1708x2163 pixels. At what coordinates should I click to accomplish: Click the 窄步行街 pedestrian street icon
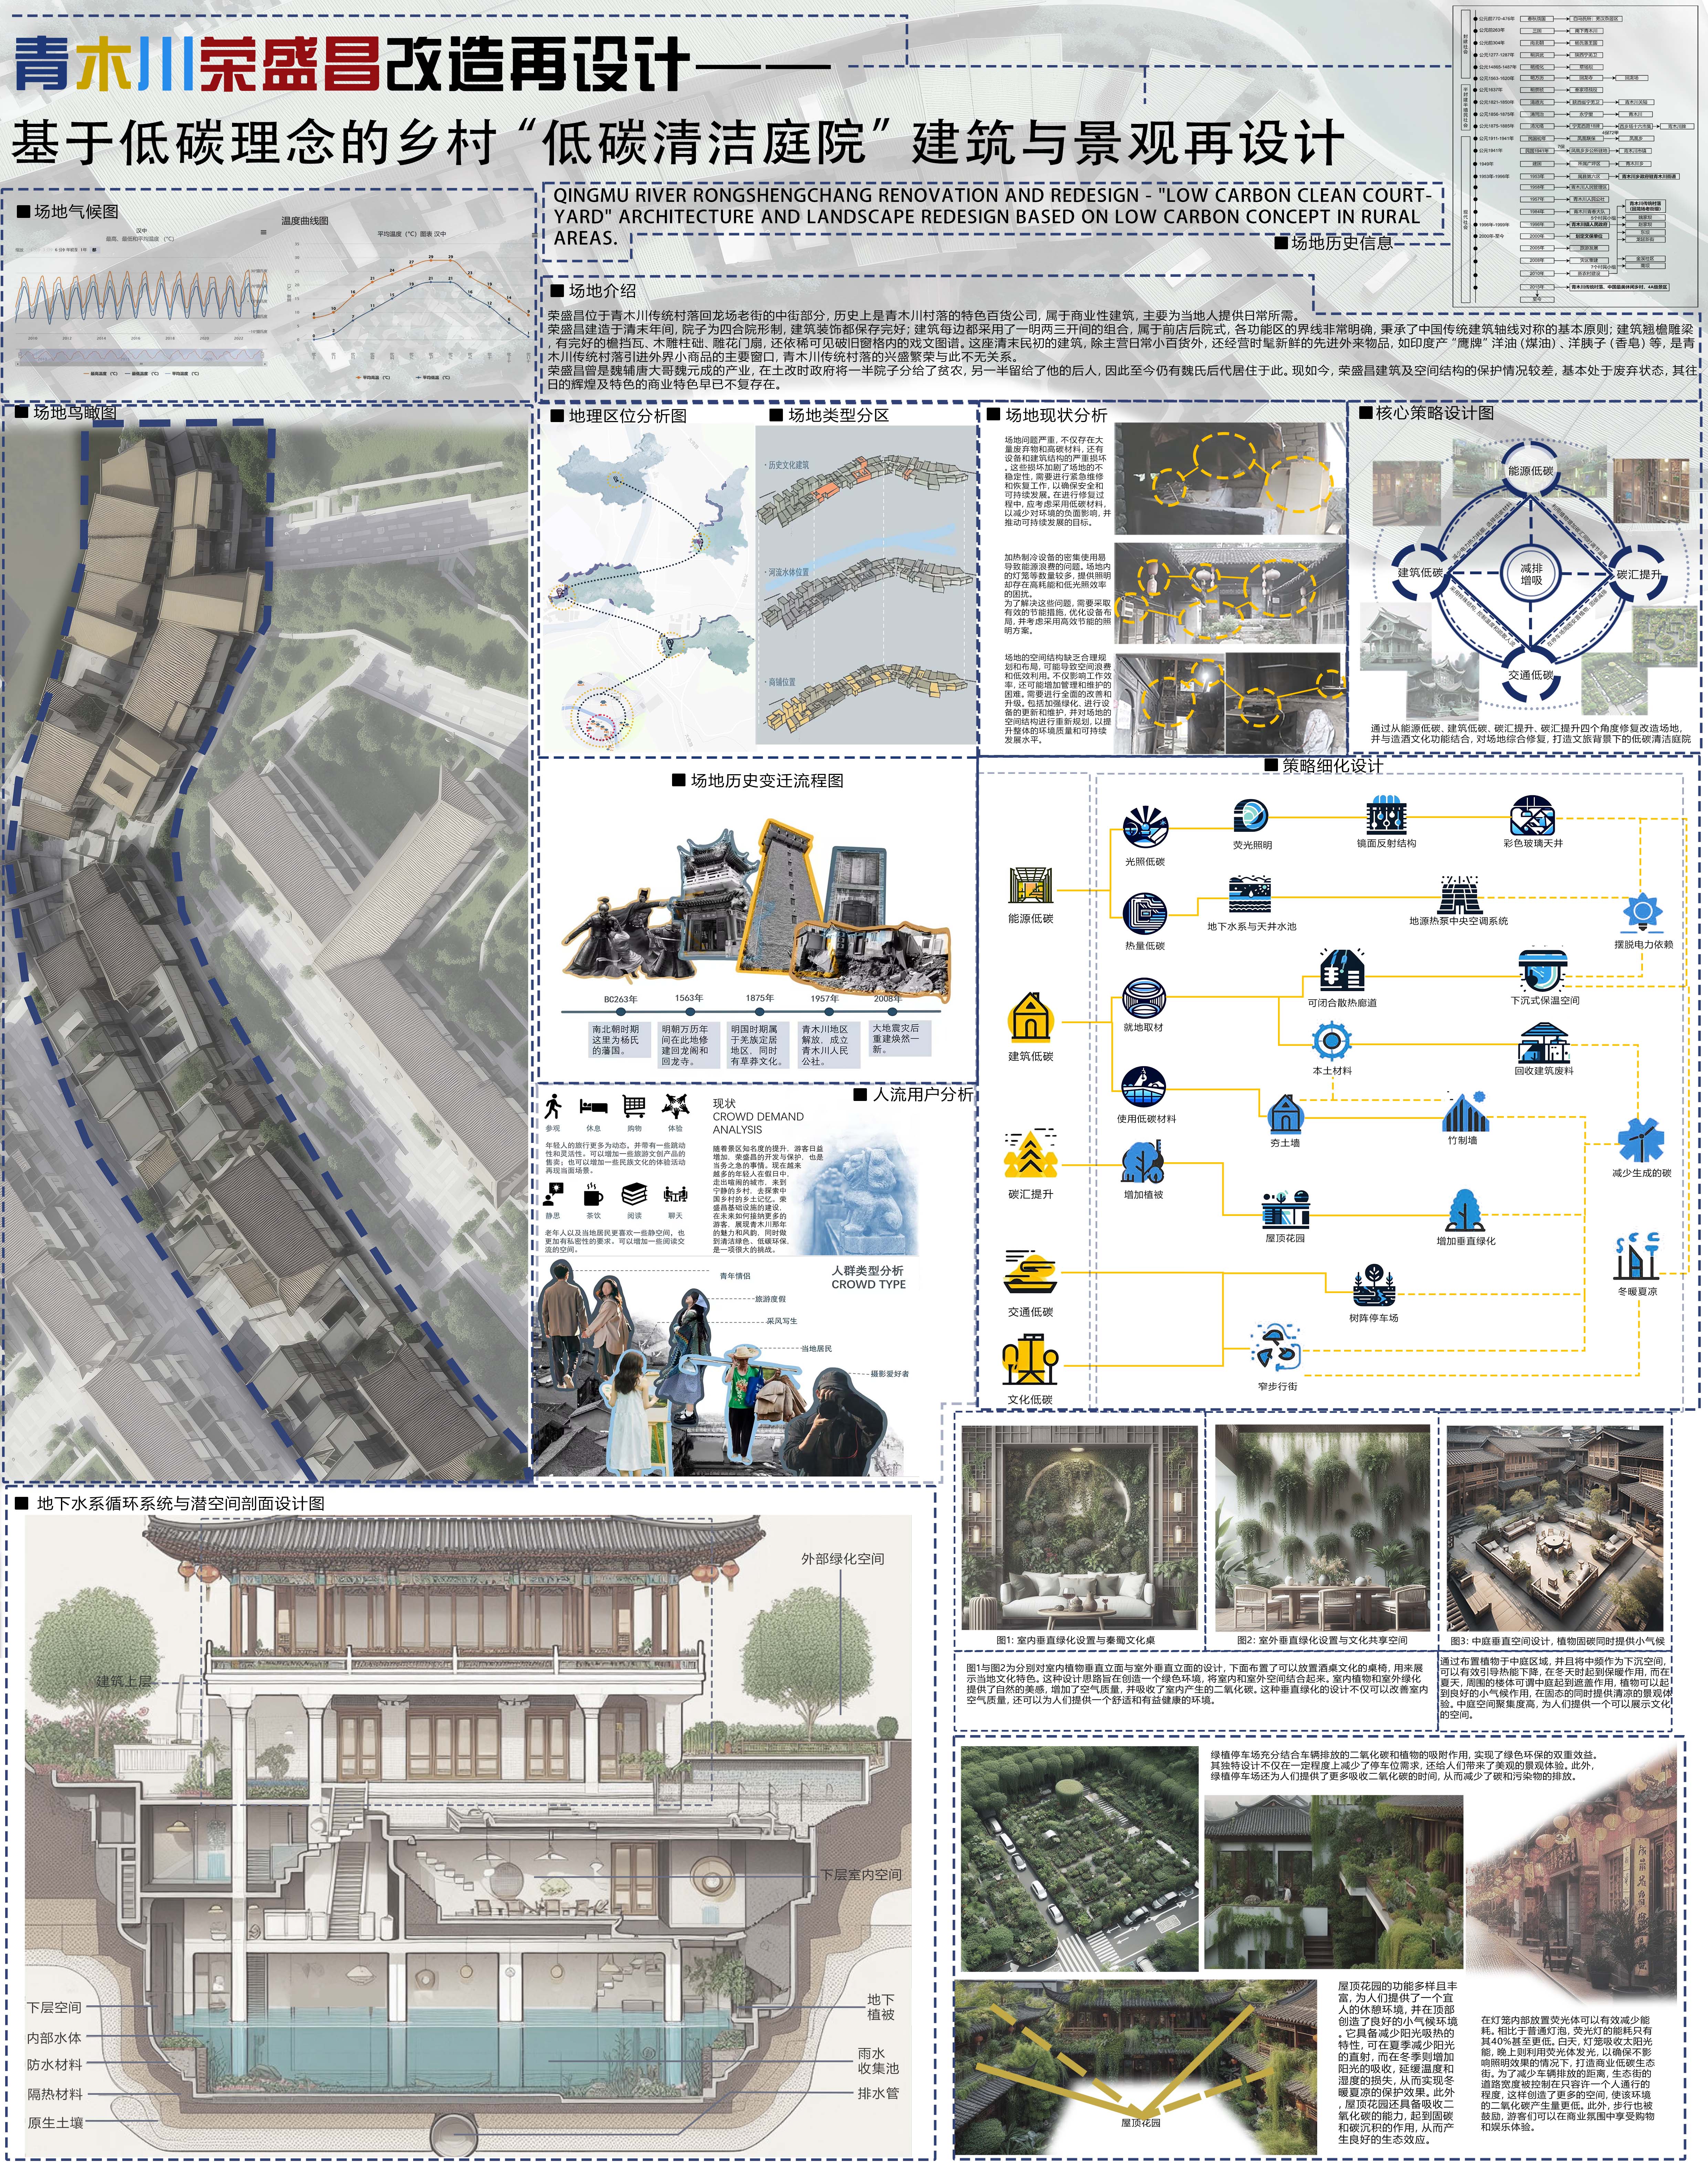pyautogui.click(x=1276, y=1348)
